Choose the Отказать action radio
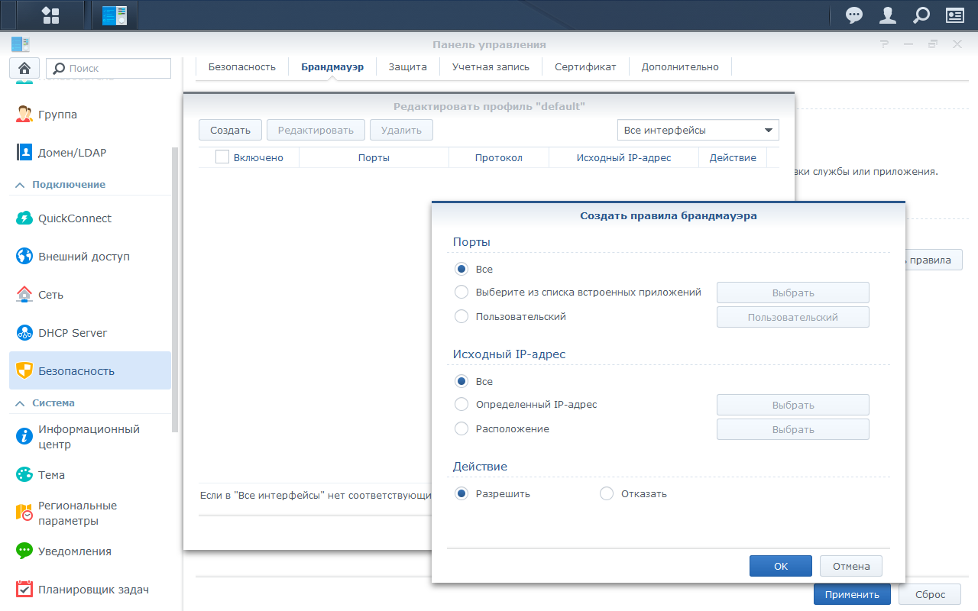The image size is (978, 611). point(607,493)
